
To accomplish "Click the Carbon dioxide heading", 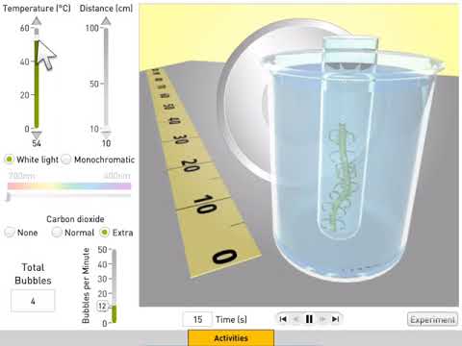I will (75, 219).
